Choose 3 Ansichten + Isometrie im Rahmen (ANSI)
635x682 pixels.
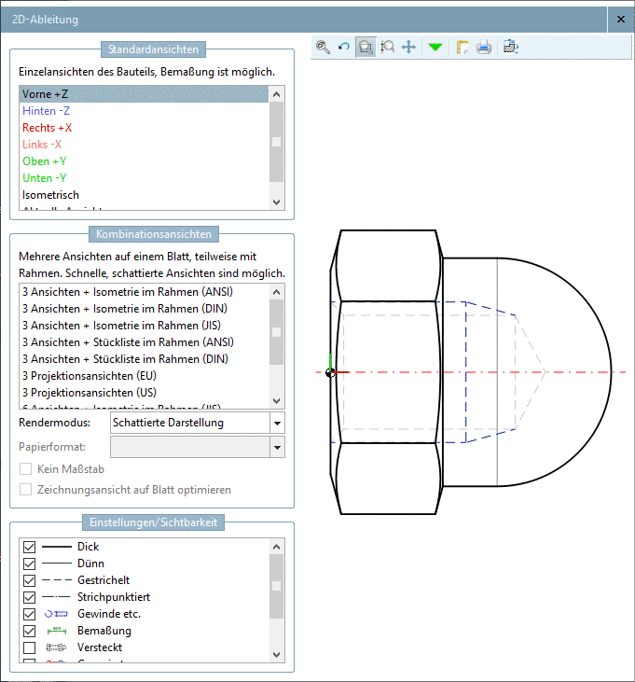click(x=145, y=292)
